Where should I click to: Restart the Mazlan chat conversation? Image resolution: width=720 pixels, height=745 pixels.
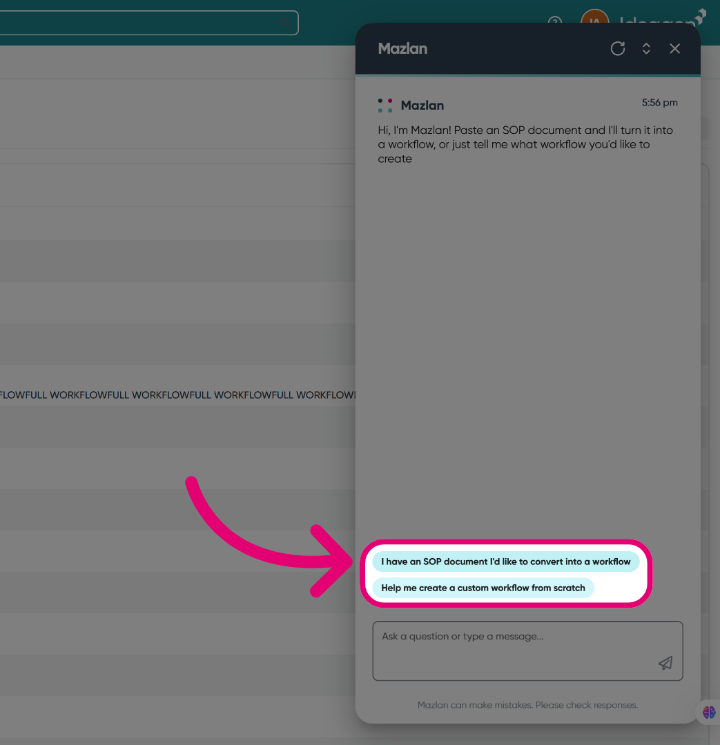[617, 48]
